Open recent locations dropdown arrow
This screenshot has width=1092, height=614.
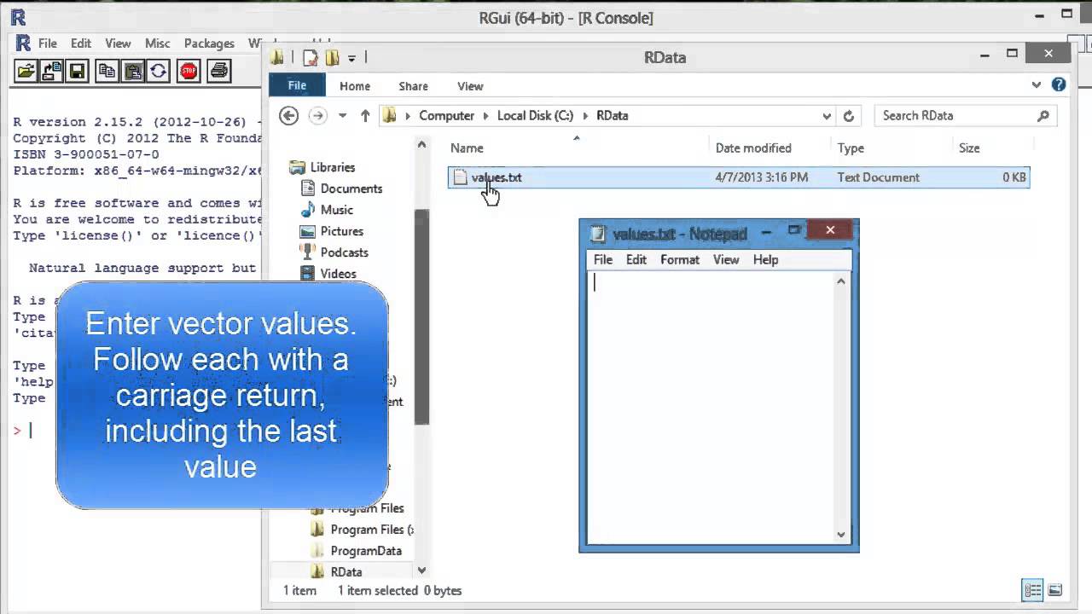pos(342,115)
